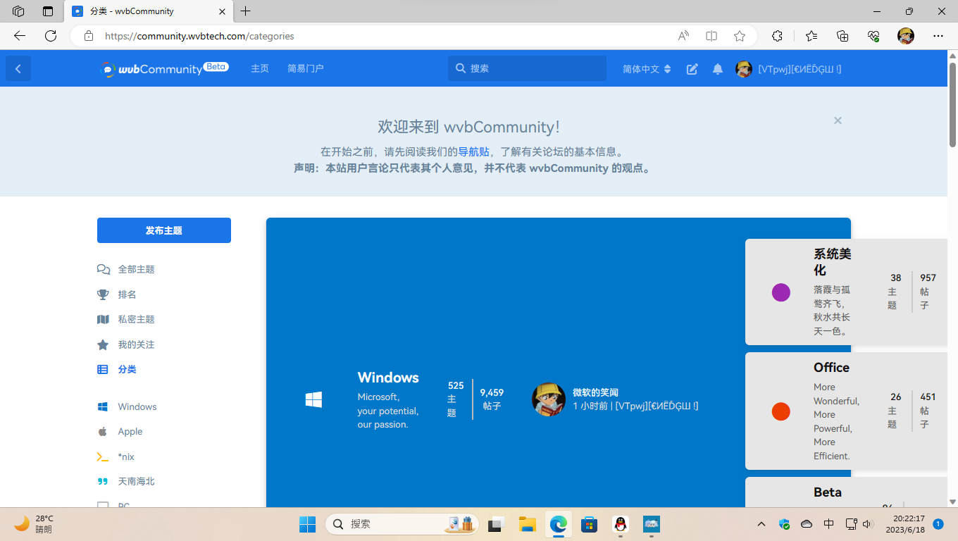Viewport: 958px width, 541px height.
Task: Show hidden icons chevron in system tray
Action: tap(761, 524)
